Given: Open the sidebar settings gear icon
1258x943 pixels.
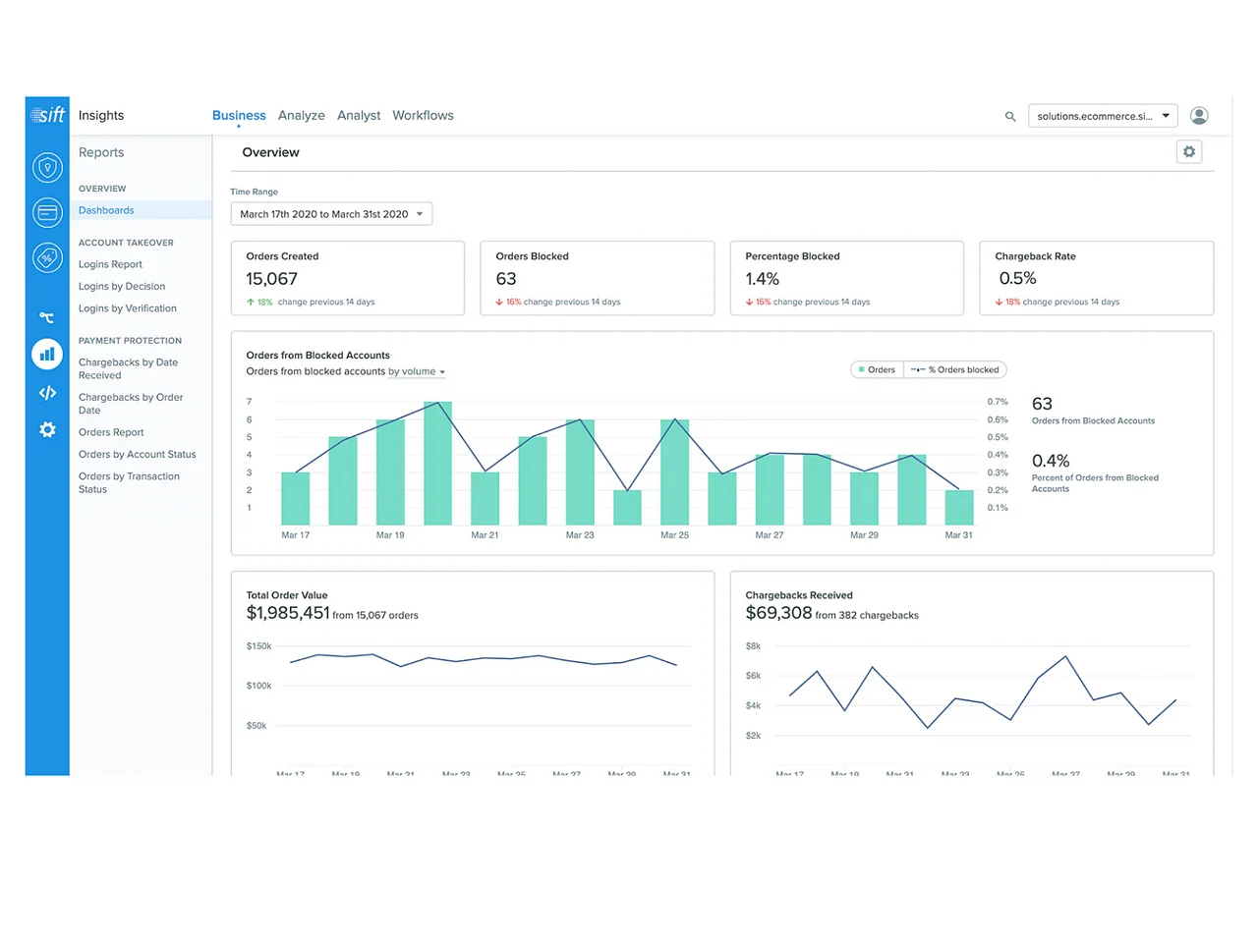Looking at the screenshot, I should coord(47,429).
